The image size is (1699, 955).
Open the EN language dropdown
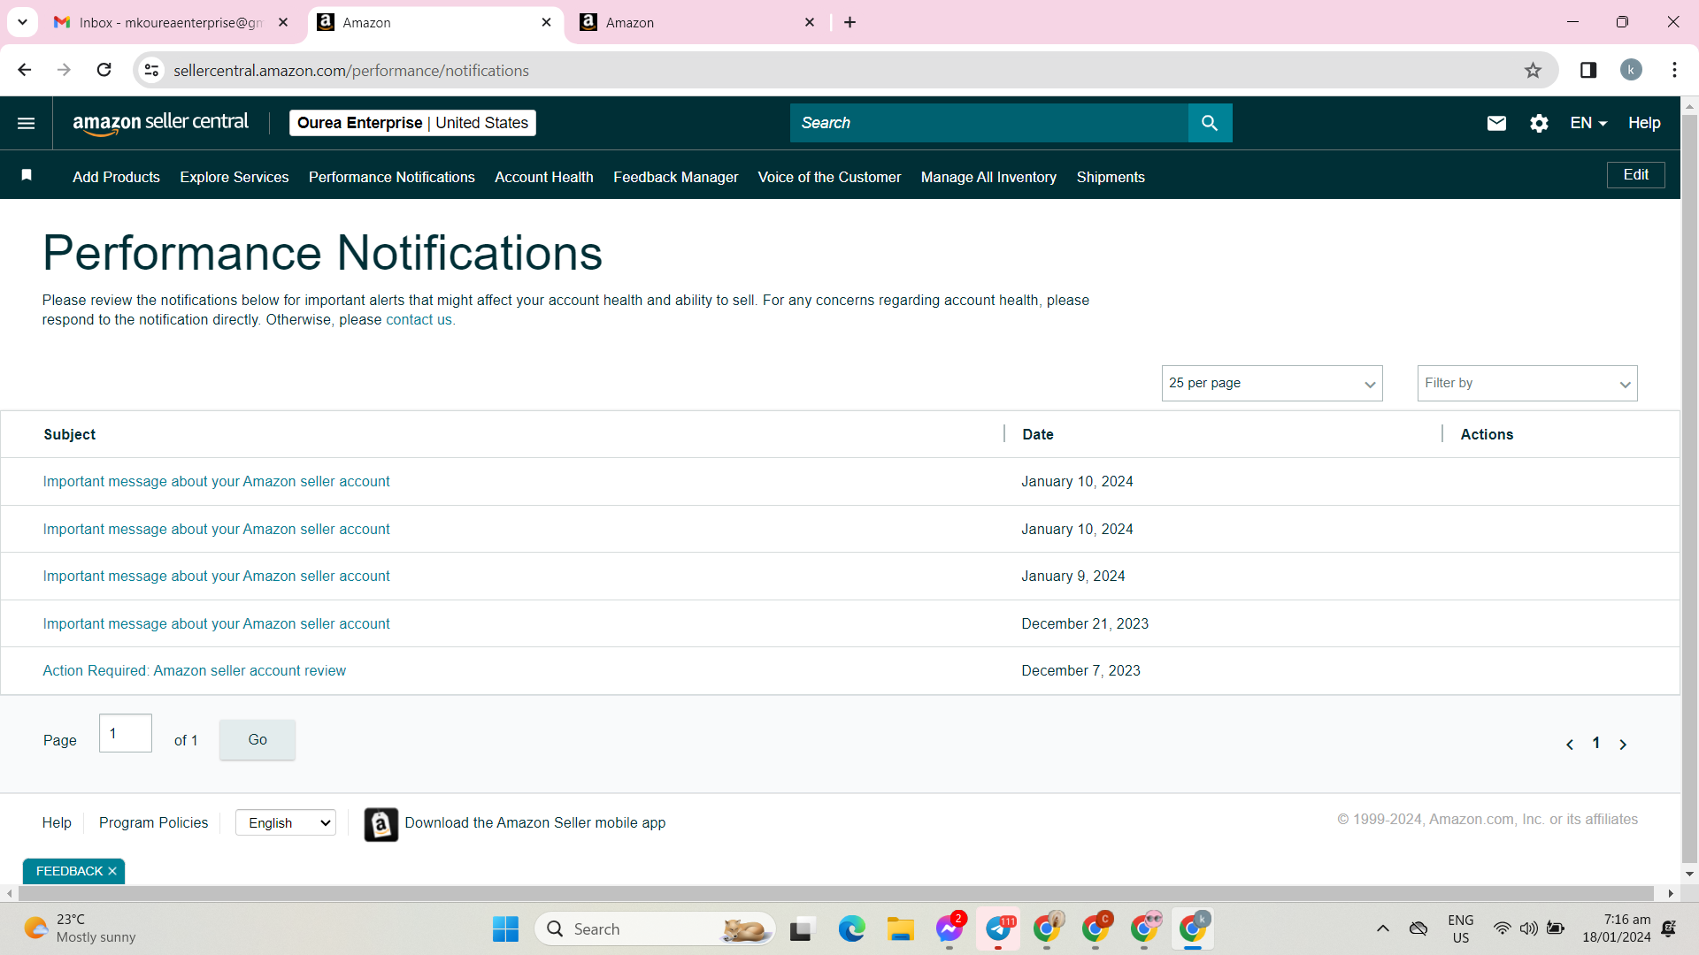[1588, 124]
